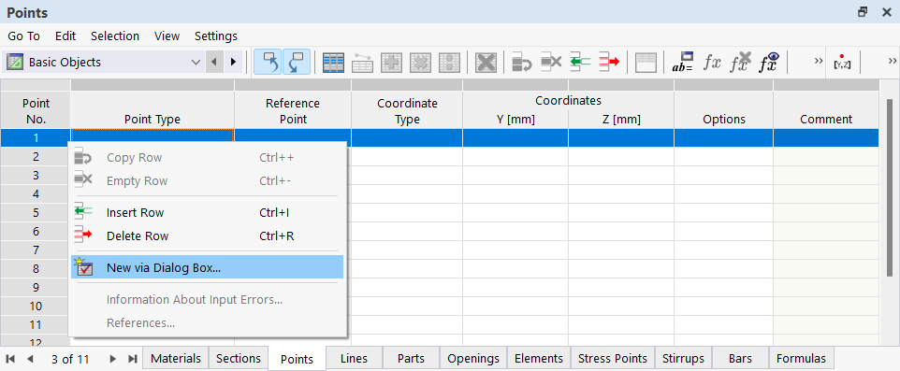Screen dimensions: 900x371
Task: Click References... in context menu
Action: (207, 323)
